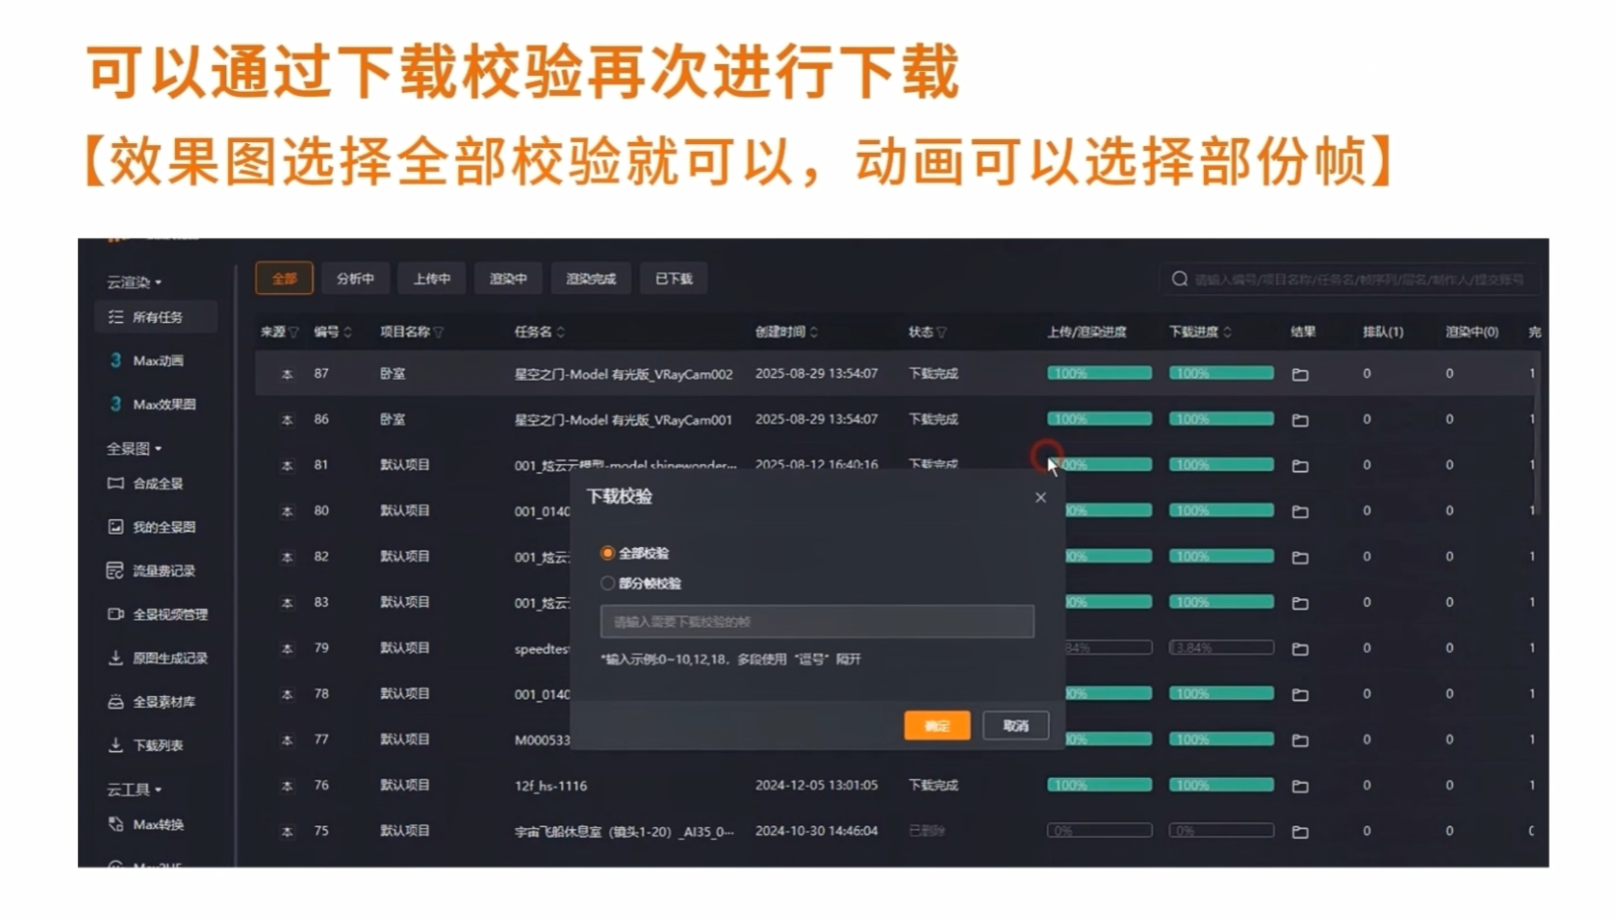Collapse the 全景图 sidebar section

pos(134,449)
